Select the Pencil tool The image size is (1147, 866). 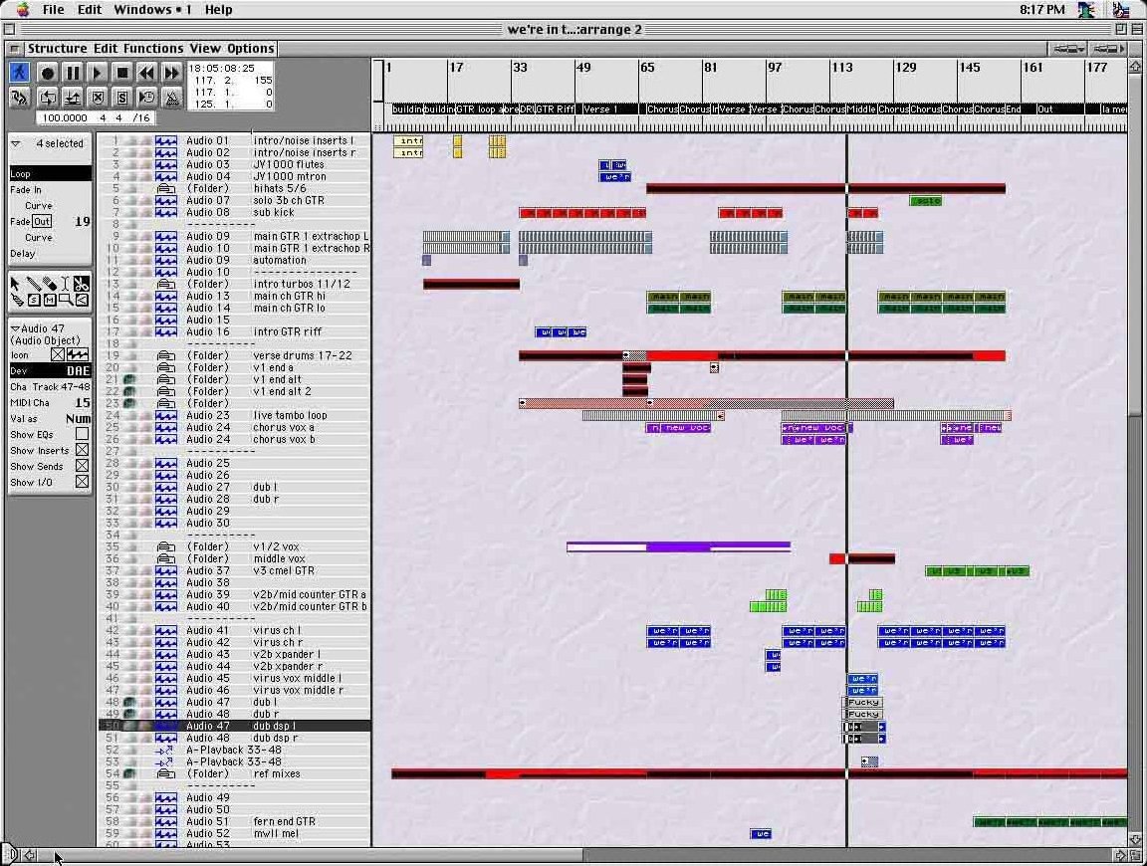click(x=33, y=284)
